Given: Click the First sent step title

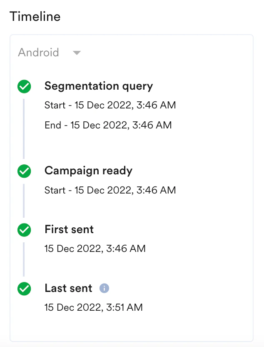Looking at the screenshot, I should pos(69,229).
